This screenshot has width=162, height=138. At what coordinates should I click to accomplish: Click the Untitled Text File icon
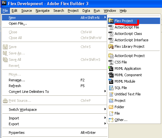tap(111, 94)
